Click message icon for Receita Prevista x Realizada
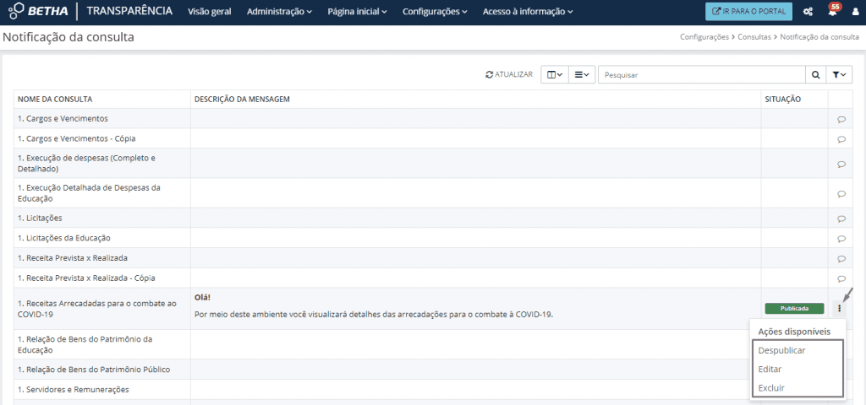The width and height of the screenshot is (866, 405). (x=841, y=258)
